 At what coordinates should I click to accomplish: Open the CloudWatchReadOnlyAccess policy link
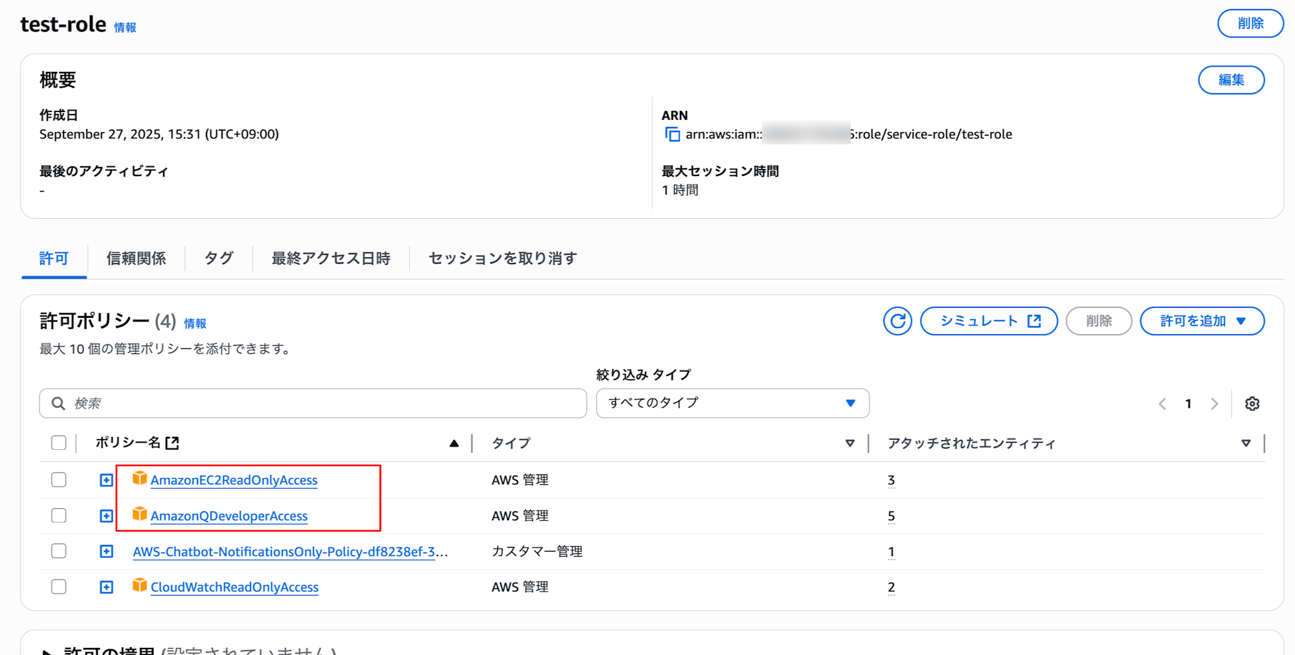(x=234, y=587)
